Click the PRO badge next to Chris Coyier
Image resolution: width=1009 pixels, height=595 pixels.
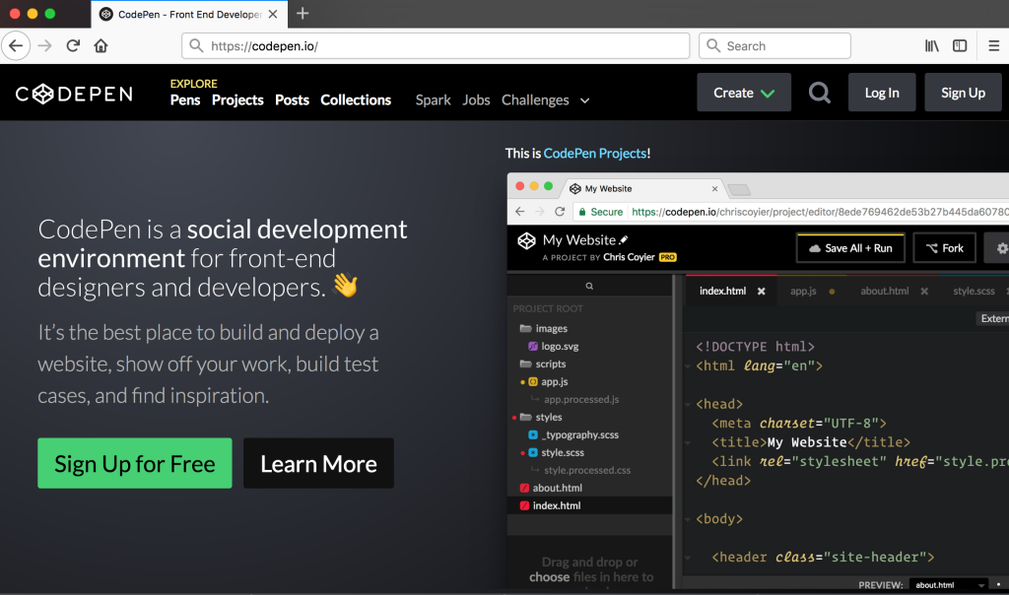point(668,257)
